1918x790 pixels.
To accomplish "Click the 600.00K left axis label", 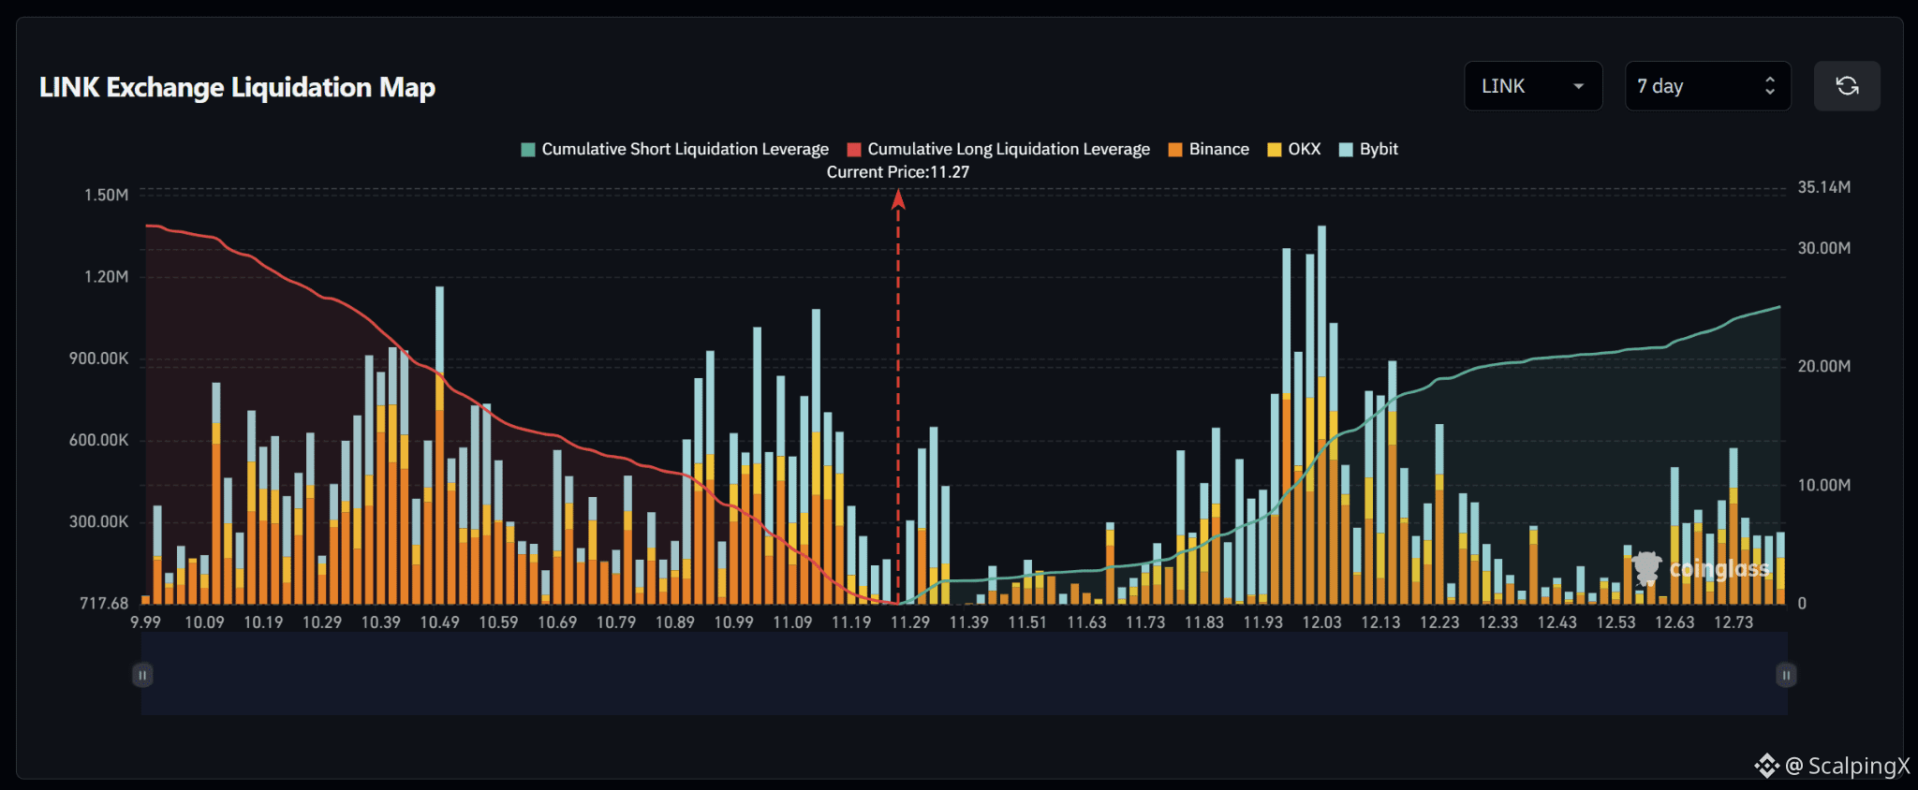I will (99, 440).
